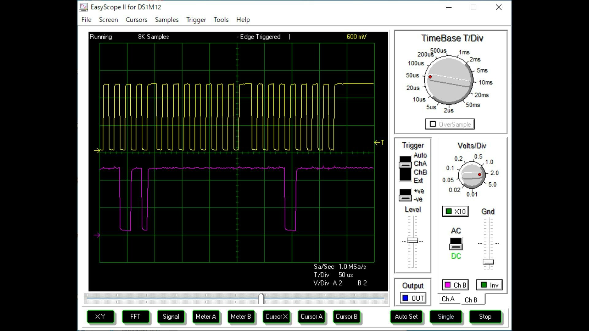The width and height of the screenshot is (589, 331).
Task: Switch to the Ch A tab
Action: point(448,299)
